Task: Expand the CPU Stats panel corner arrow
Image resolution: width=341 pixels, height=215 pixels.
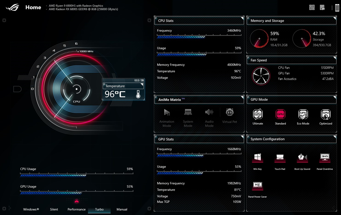Action: tap(242, 19)
